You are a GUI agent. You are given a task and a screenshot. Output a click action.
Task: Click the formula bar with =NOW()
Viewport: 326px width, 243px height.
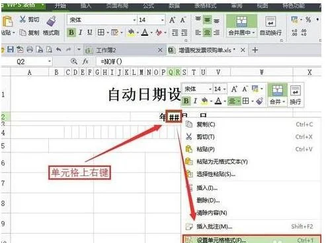(208, 62)
